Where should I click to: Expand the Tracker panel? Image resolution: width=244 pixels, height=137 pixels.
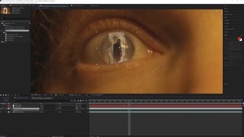226,26
